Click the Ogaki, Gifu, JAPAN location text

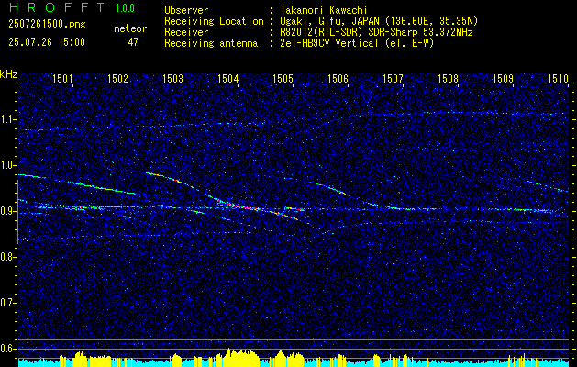tap(379, 21)
